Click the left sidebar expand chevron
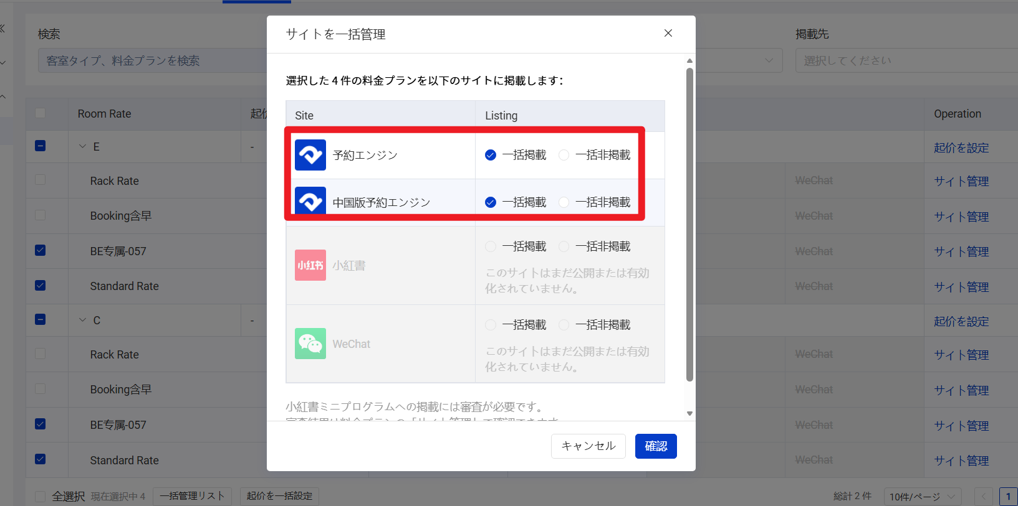The image size is (1018, 506). (3, 62)
